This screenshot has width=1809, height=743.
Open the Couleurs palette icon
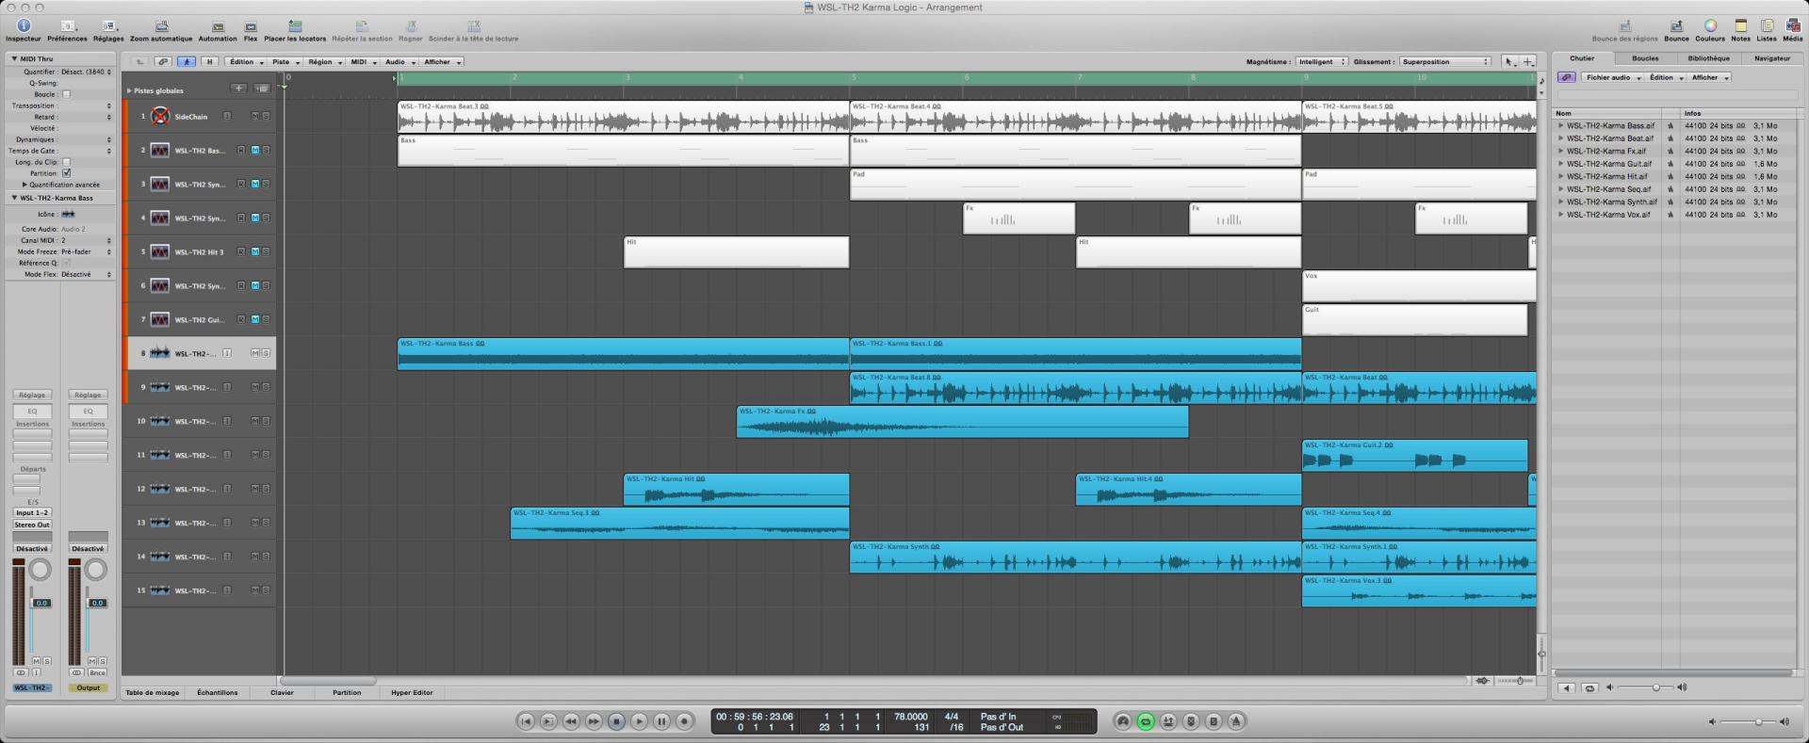point(1710,26)
